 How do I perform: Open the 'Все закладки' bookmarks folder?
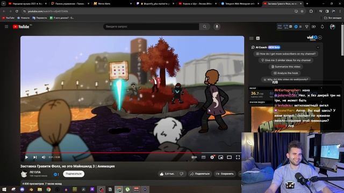click(333, 18)
